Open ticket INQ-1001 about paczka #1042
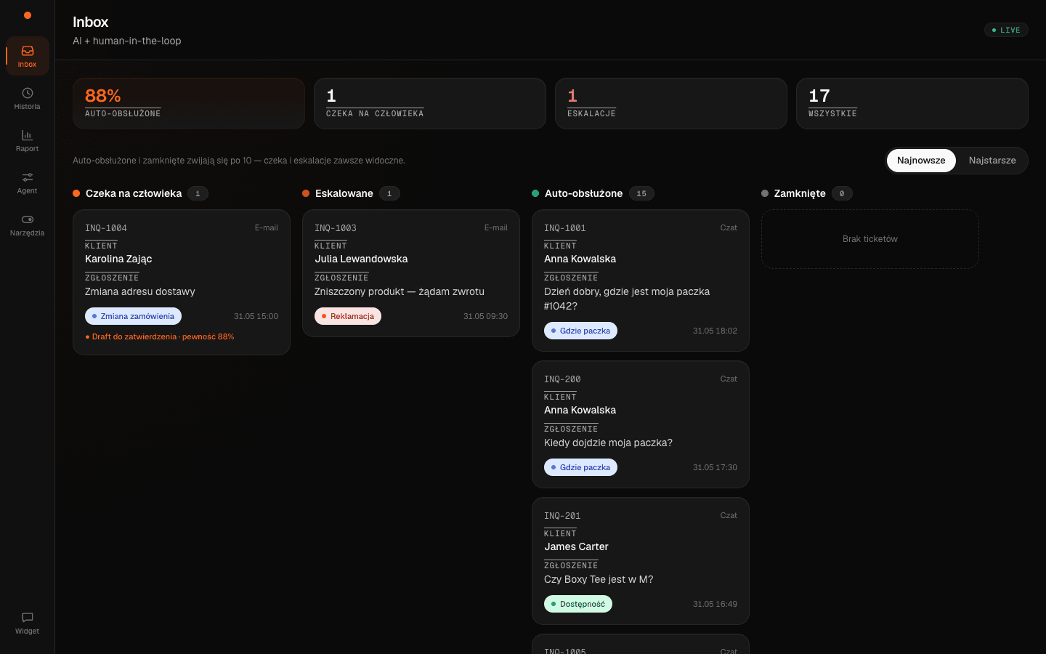 pyautogui.click(x=641, y=280)
